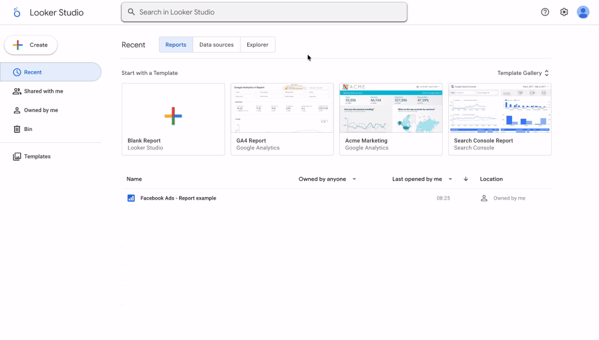Click the multicolor plus on Blank Report

(173, 116)
